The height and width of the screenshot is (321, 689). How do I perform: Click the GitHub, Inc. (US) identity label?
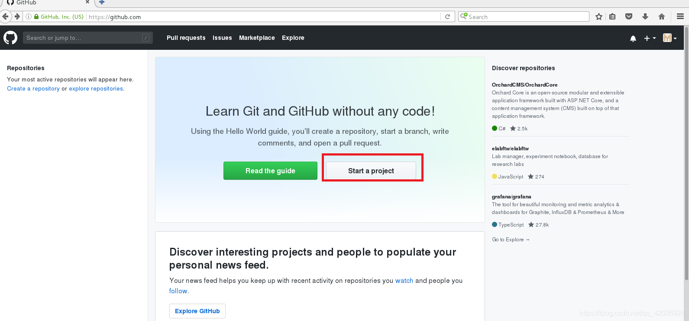click(x=62, y=16)
